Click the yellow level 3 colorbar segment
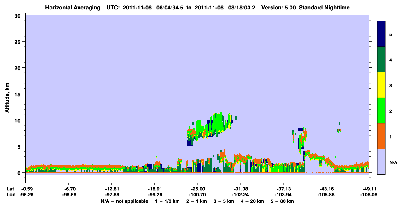 click(381, 85)
